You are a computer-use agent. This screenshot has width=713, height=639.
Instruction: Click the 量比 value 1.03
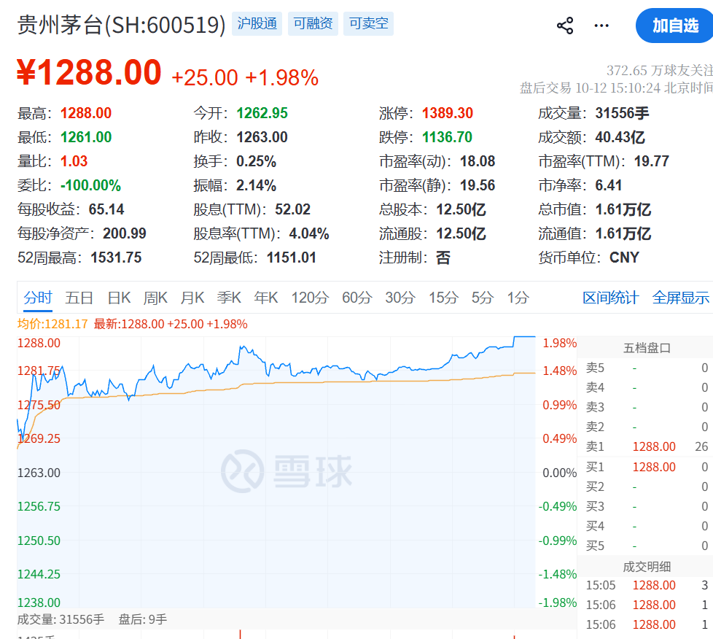[74, 161]
